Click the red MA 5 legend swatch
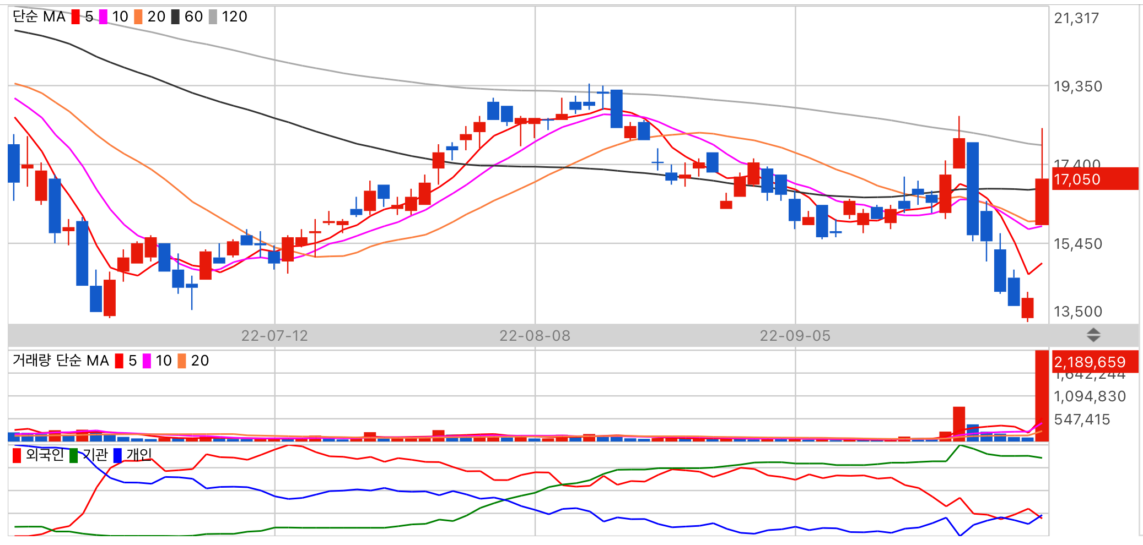The height and width of the screenshot is (545, 1143). point(76,17)
